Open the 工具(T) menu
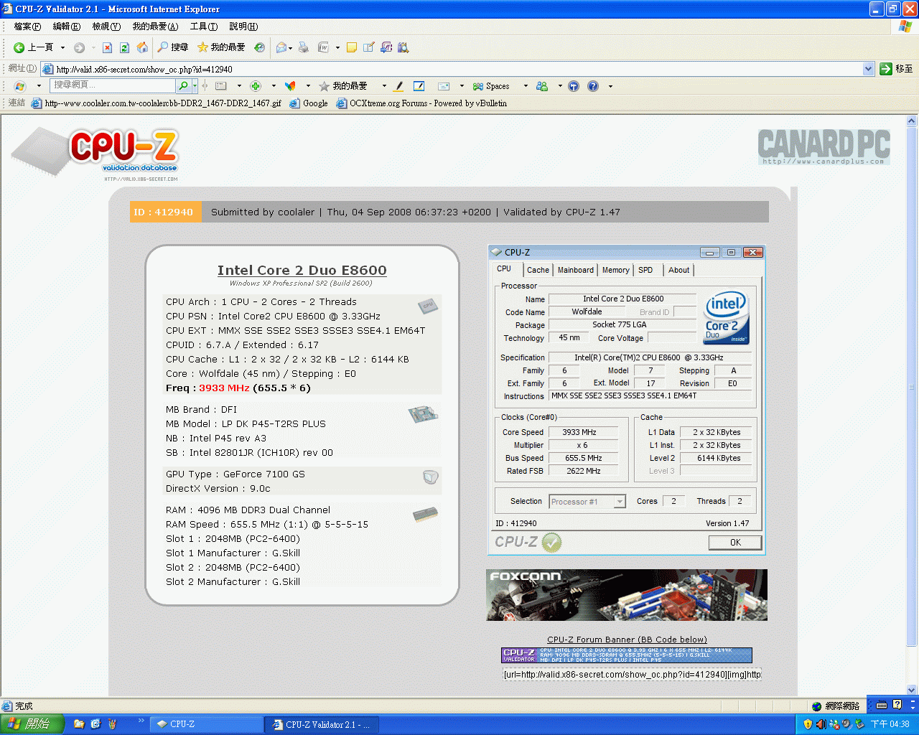This screenshot has width=919, height=735. [203, 27]
